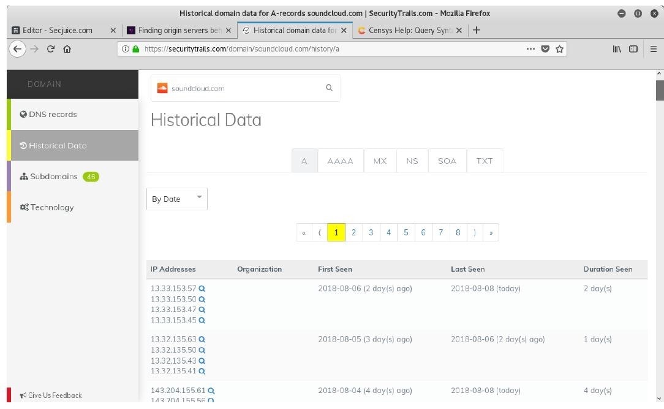
Task: Click lookup icon beside IP 13.32.135.63
Action: (202, 340)
